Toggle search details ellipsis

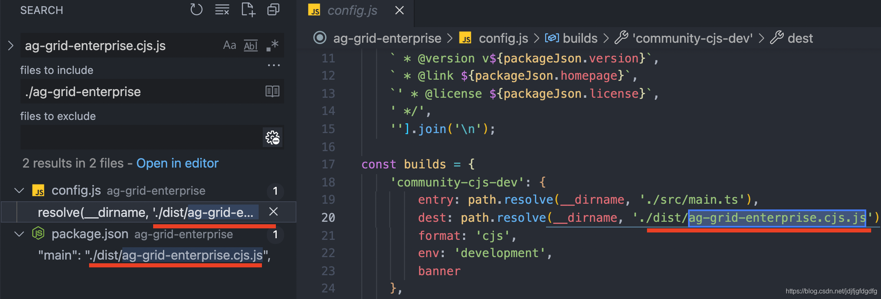click(x=273, y=65)
